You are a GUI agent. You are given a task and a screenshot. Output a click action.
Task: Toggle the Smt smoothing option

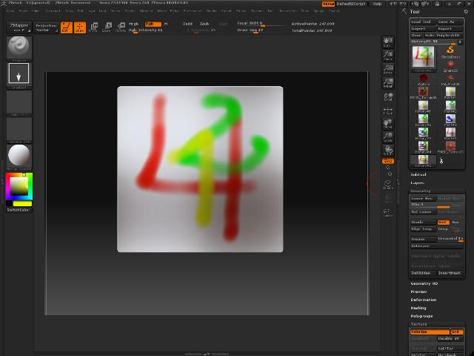(443, 222)
